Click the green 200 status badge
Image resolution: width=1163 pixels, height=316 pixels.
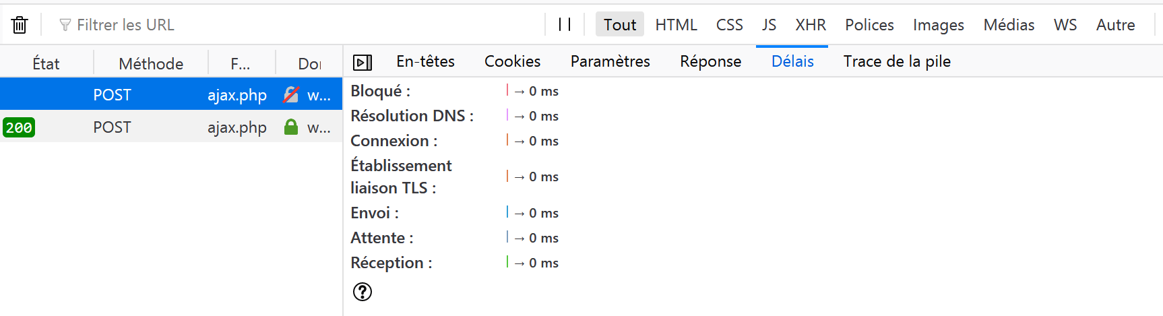click(19, 127)
